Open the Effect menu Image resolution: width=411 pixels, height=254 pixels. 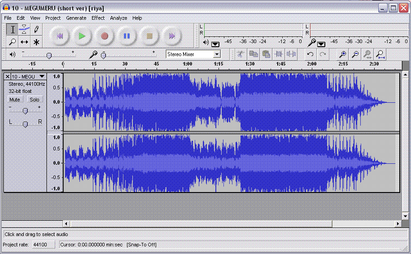coord(98,18)
